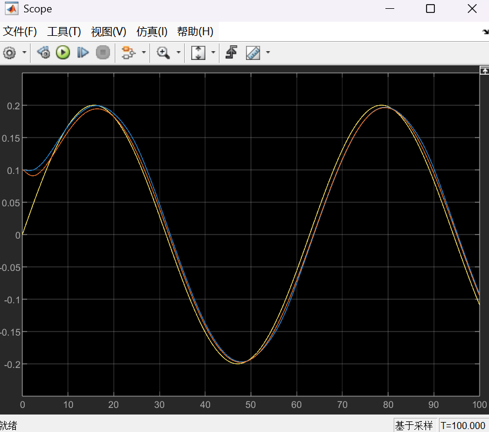Open the scope configuration properties gear

click(9, 53)
